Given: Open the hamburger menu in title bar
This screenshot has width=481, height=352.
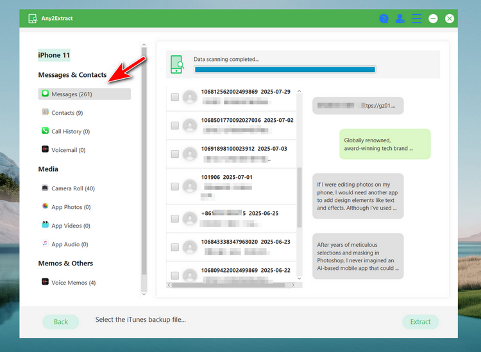Looking at the screenshot, I should (x=417, y=19).
